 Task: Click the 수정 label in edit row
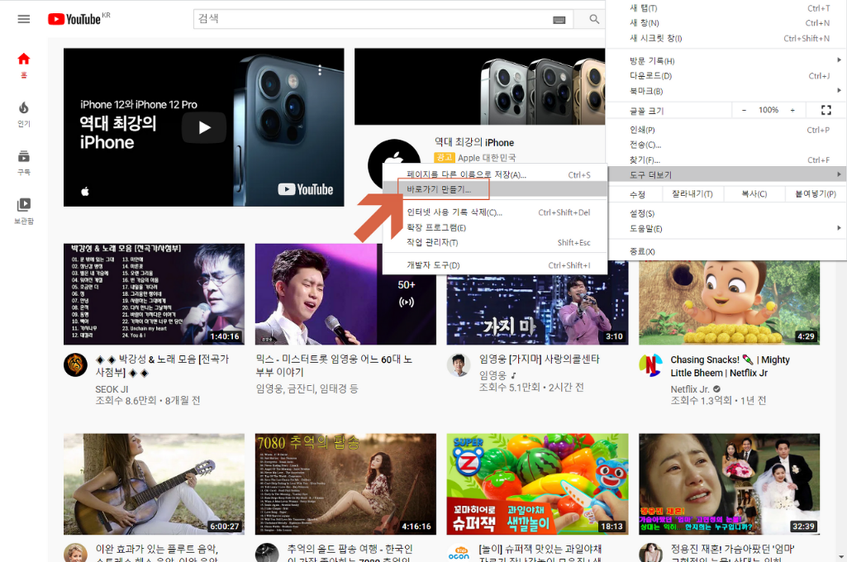[637, 194]
